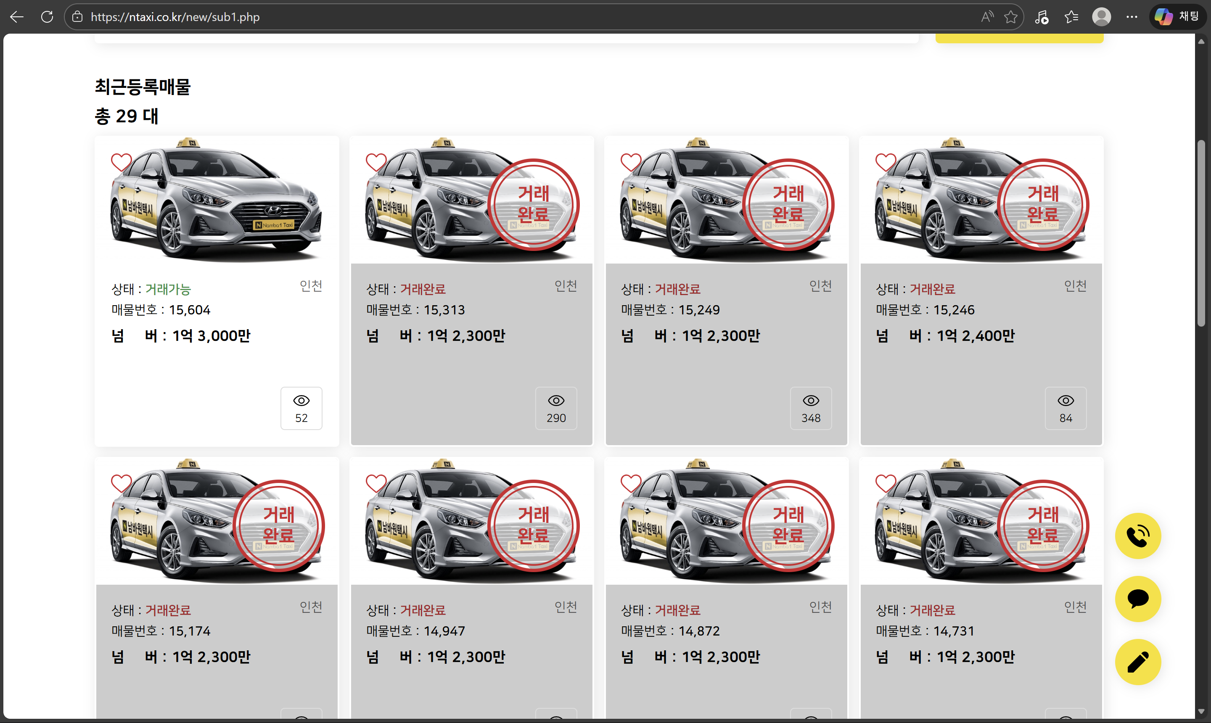Open read aloud icon in address bar
This screenshot has width=1211, height=723.
987,17
